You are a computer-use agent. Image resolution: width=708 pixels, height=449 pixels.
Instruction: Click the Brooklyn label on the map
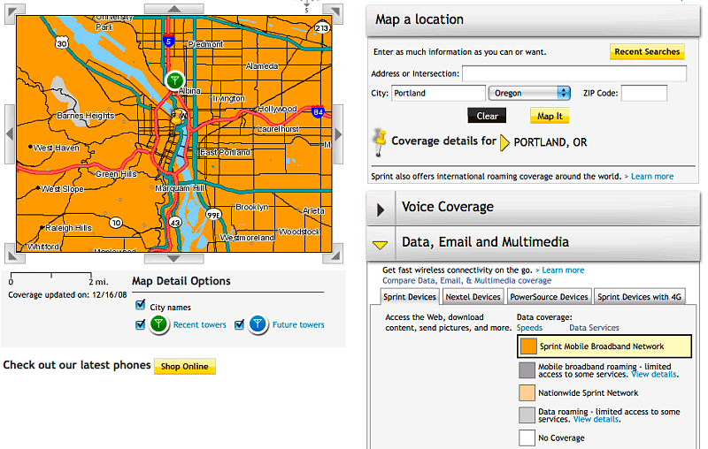click(252, 207)
